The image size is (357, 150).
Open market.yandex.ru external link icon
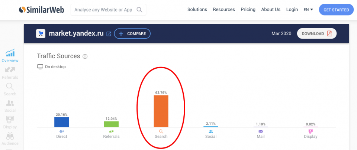point(109,34)
